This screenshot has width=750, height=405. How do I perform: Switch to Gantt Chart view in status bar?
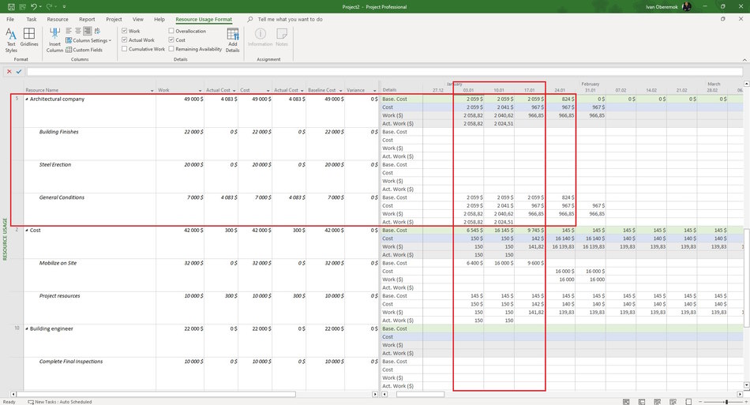(626, 402)
